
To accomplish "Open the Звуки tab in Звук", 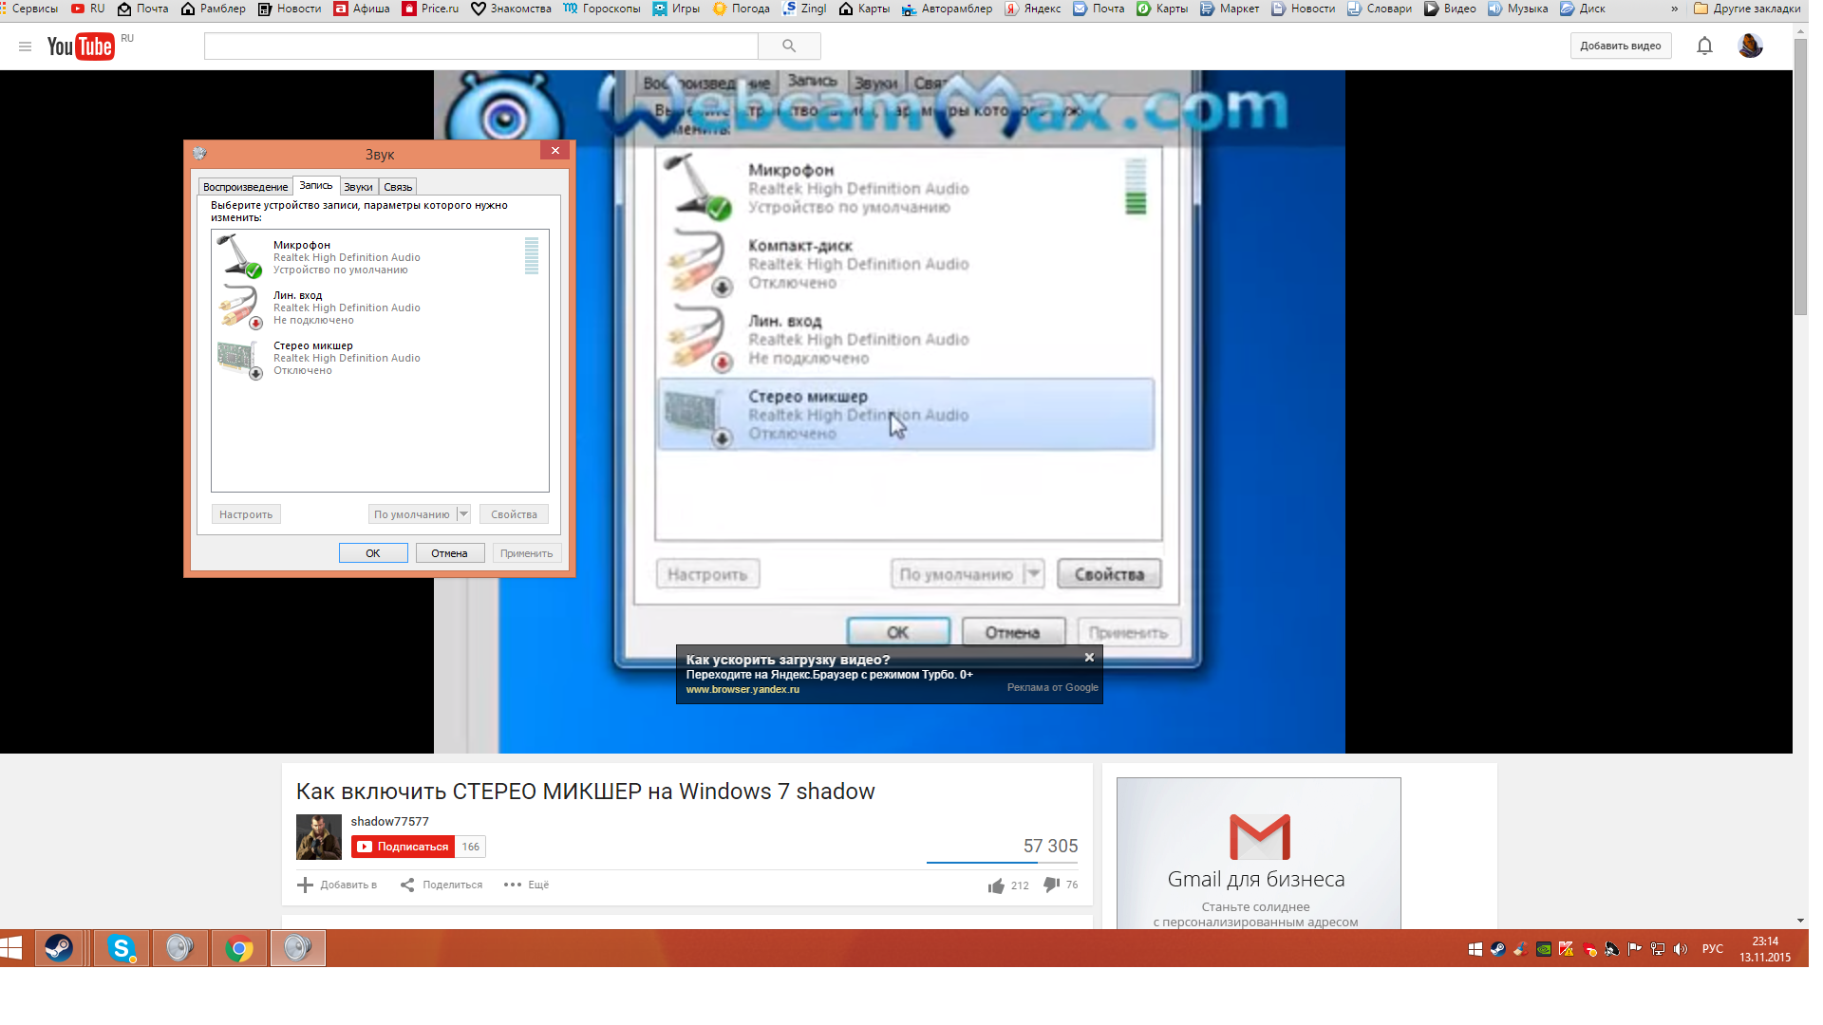I will [x=358, y=187].
